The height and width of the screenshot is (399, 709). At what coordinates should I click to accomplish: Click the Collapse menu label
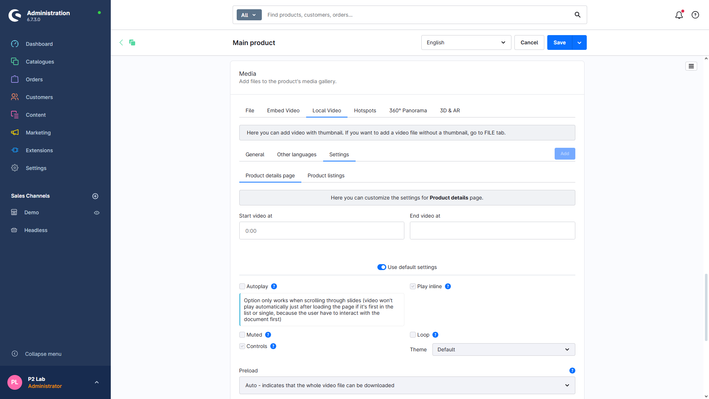click(x=43, y=354)
